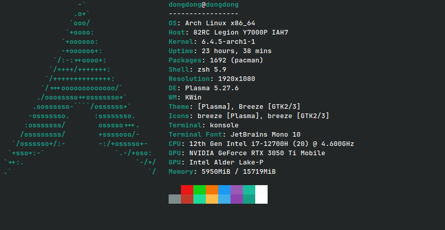Click the Arch Linux ASCII art logo

coord(80,88)
